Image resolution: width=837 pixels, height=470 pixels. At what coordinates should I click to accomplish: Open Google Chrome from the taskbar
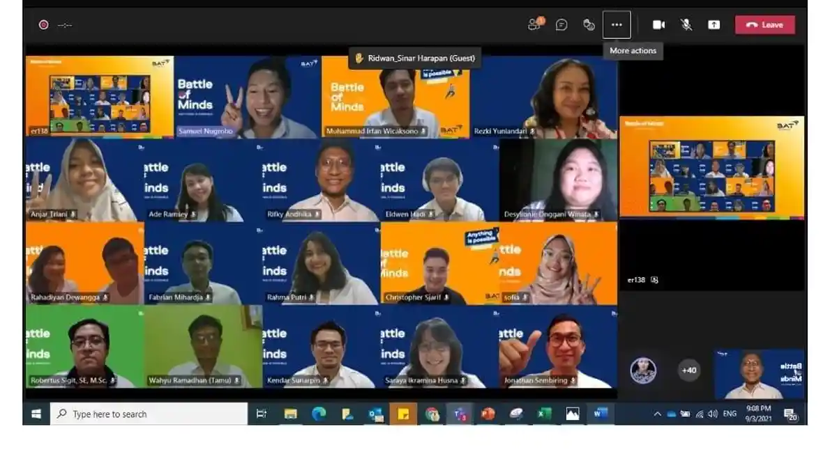[432, 414]
